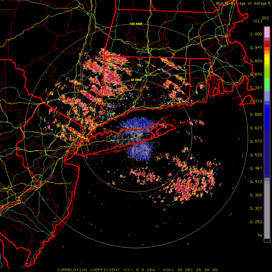Click the 0.947 legend value
This screenshot has height=272, width=272.
(x=256, y=47)
